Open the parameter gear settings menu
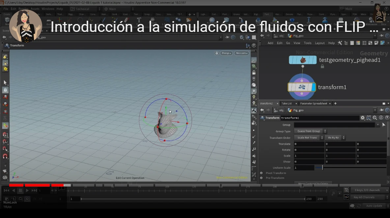Screen dimensions: 390x218 tap(363, 118)
